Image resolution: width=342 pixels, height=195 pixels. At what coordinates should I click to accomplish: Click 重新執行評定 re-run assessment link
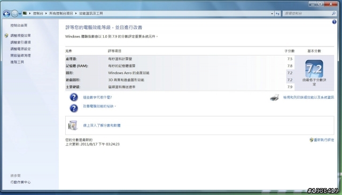click(324, 140)
